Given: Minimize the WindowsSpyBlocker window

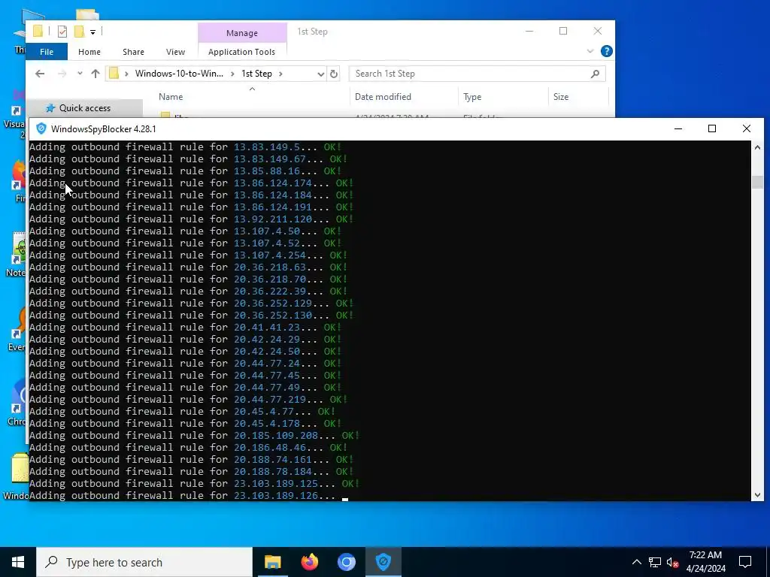Looking at the screenshot, I should click(x=678, y=128).
